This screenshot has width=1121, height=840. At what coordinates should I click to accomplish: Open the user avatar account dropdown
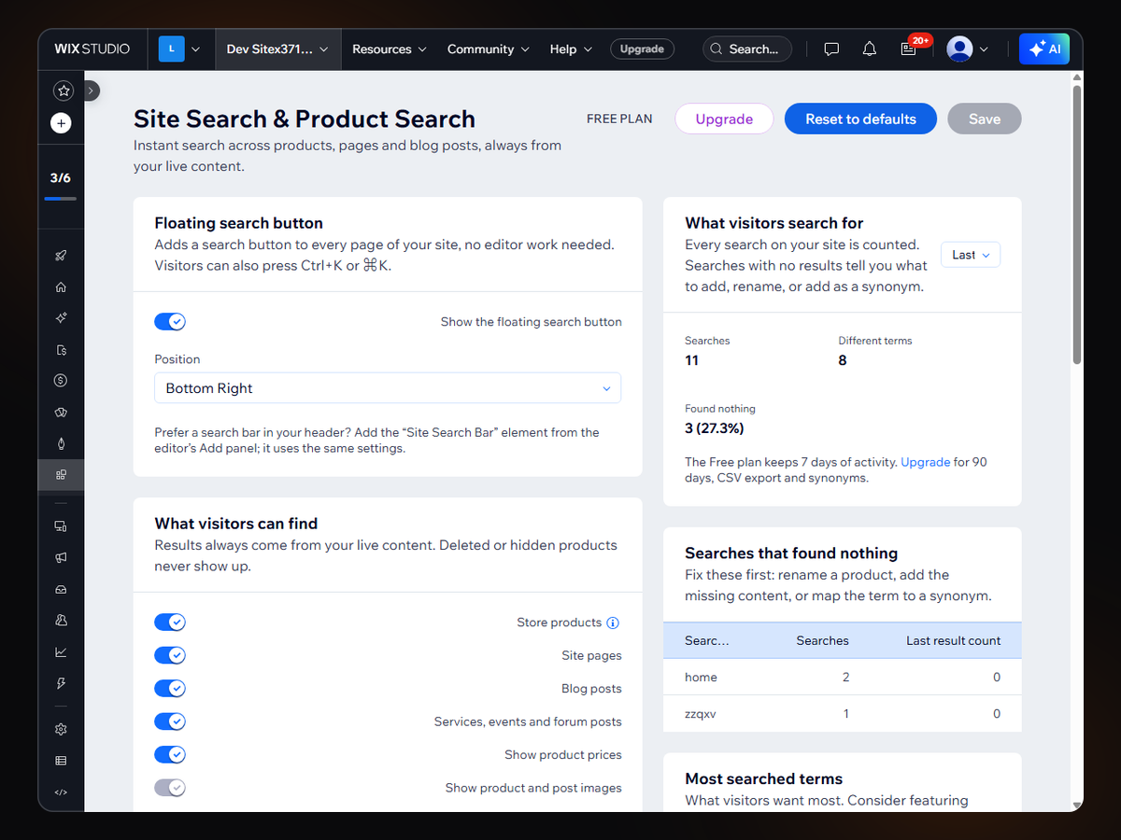(967, 49)
